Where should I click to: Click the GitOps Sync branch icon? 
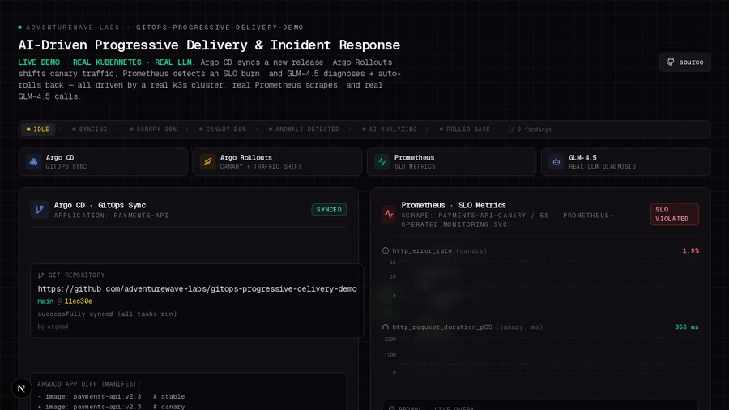(x=39, y=210)
